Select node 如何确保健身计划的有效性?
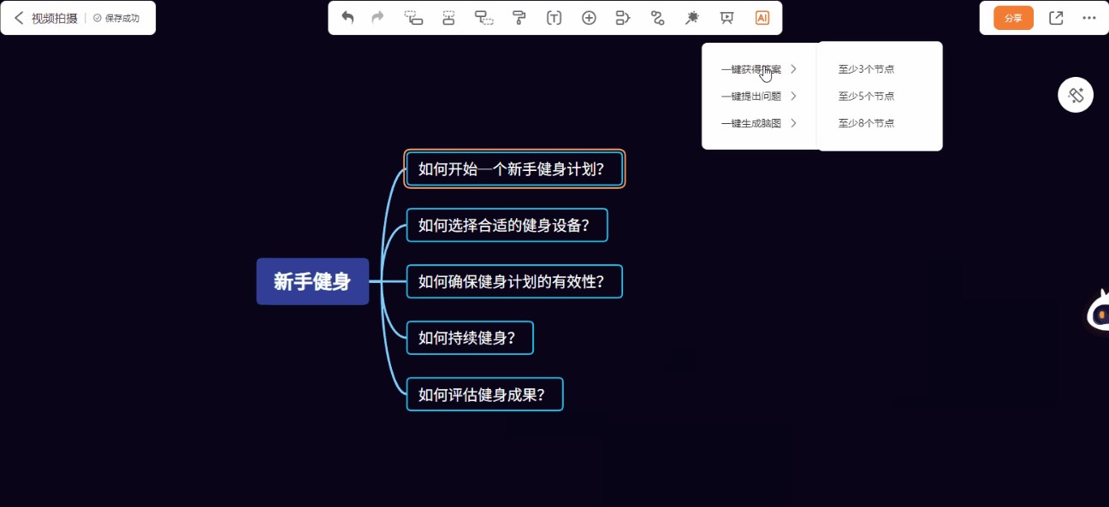This screenshot has height=507, width=1109. pos(514,281)
